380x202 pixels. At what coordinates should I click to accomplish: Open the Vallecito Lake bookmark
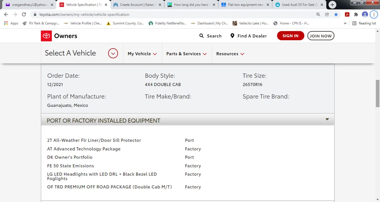[251, 23]
